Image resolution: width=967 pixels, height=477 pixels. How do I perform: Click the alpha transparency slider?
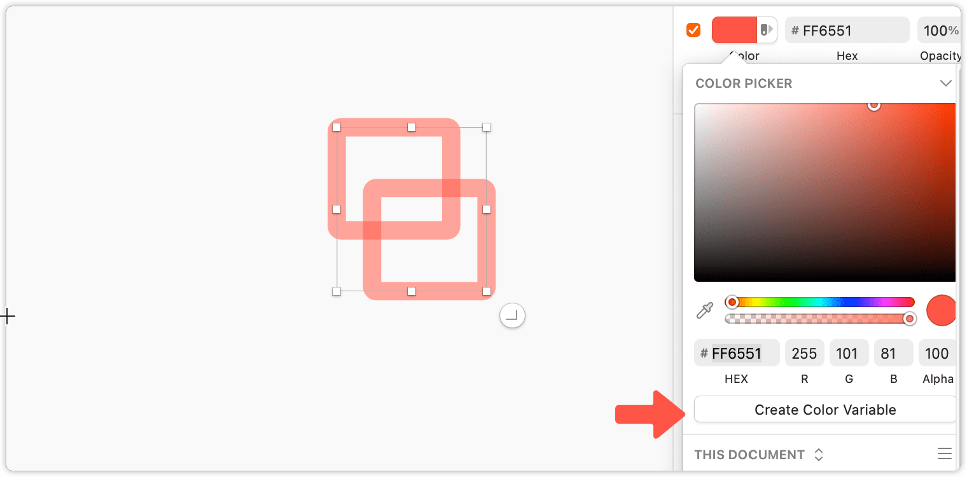point(820,319)
